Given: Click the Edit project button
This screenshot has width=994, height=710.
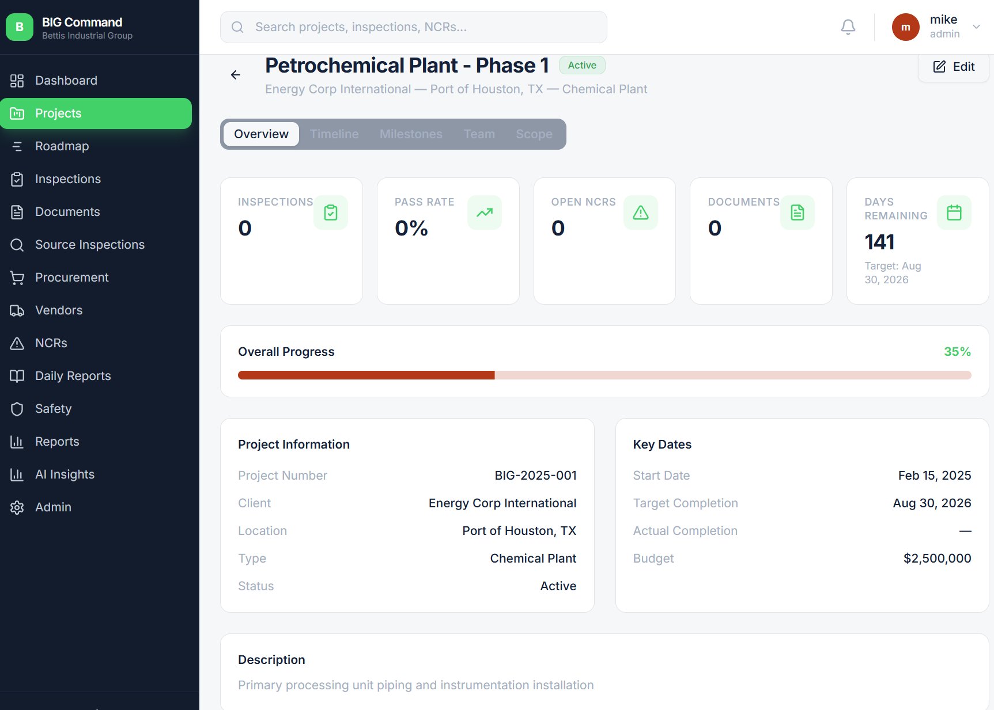Looking at the screenshot, I should [x=953, y=67].
